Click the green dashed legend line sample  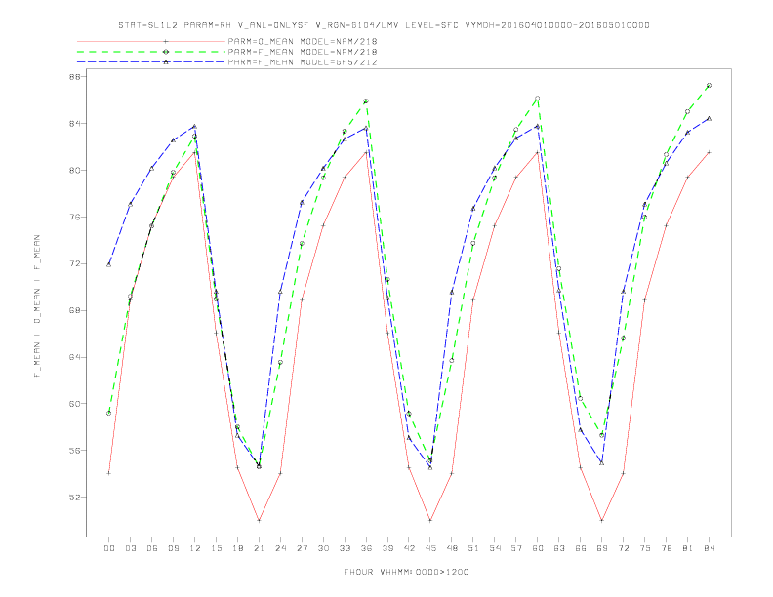coord(151,52)
